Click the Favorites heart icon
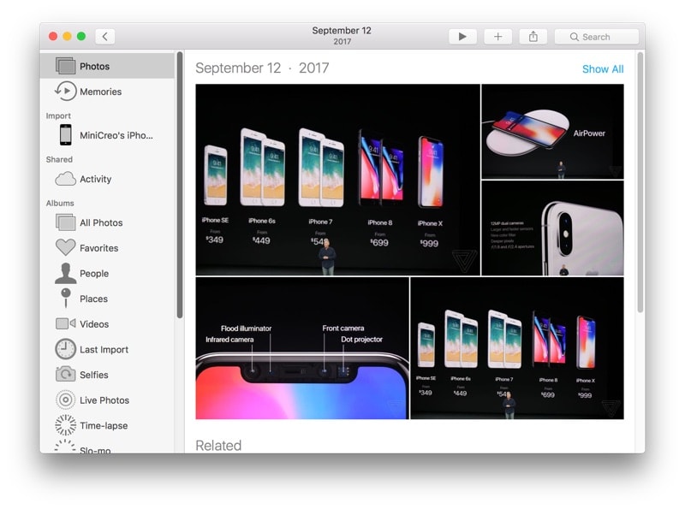The width and height of the screenshot is (685, 509). 66,247
